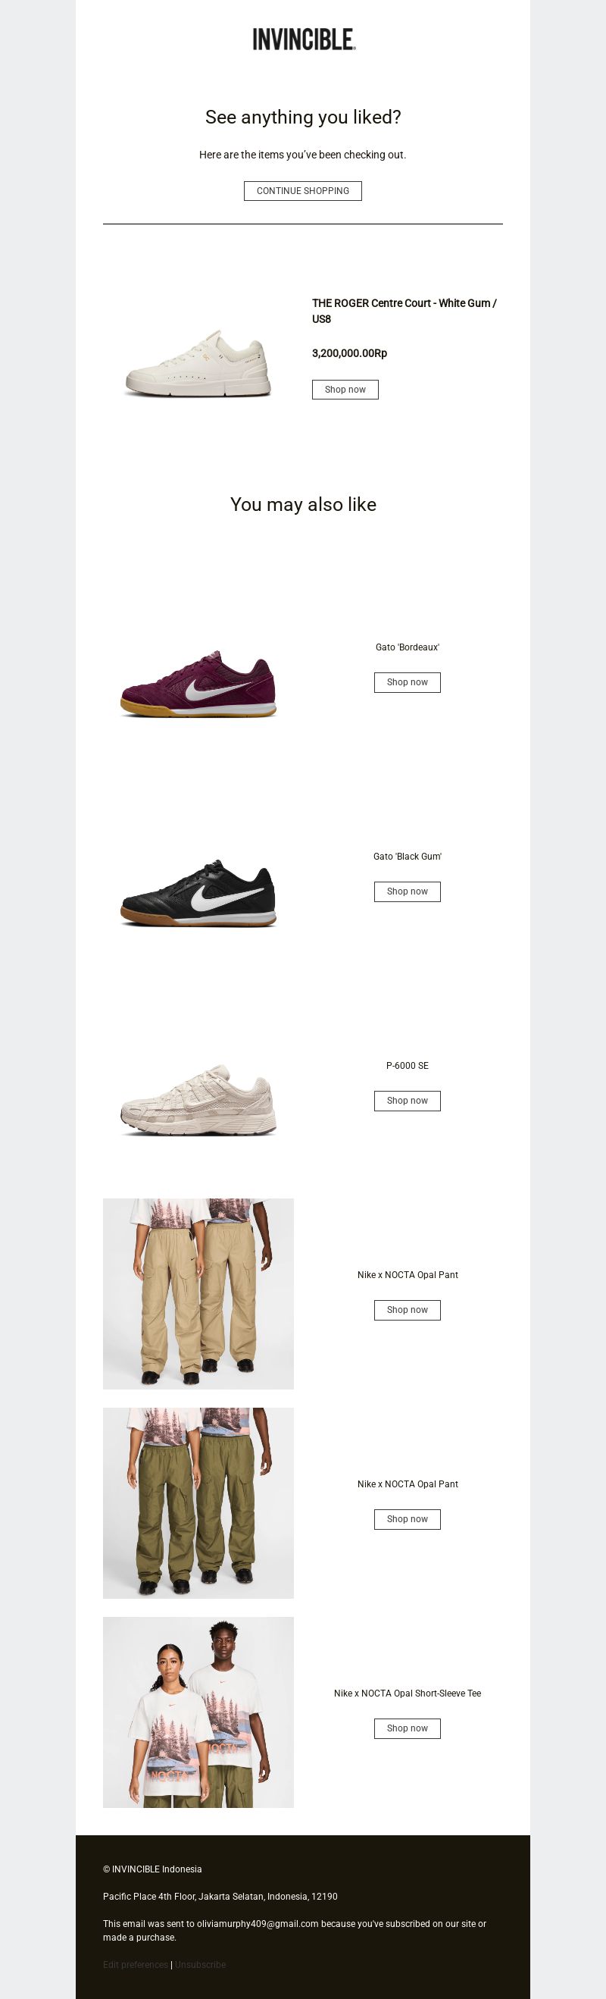Image resolution: width=606 pixels, height=1999 pixels.
Task: Open the olive NOCTA Opal Pant image
Action: click(198, 1503)
